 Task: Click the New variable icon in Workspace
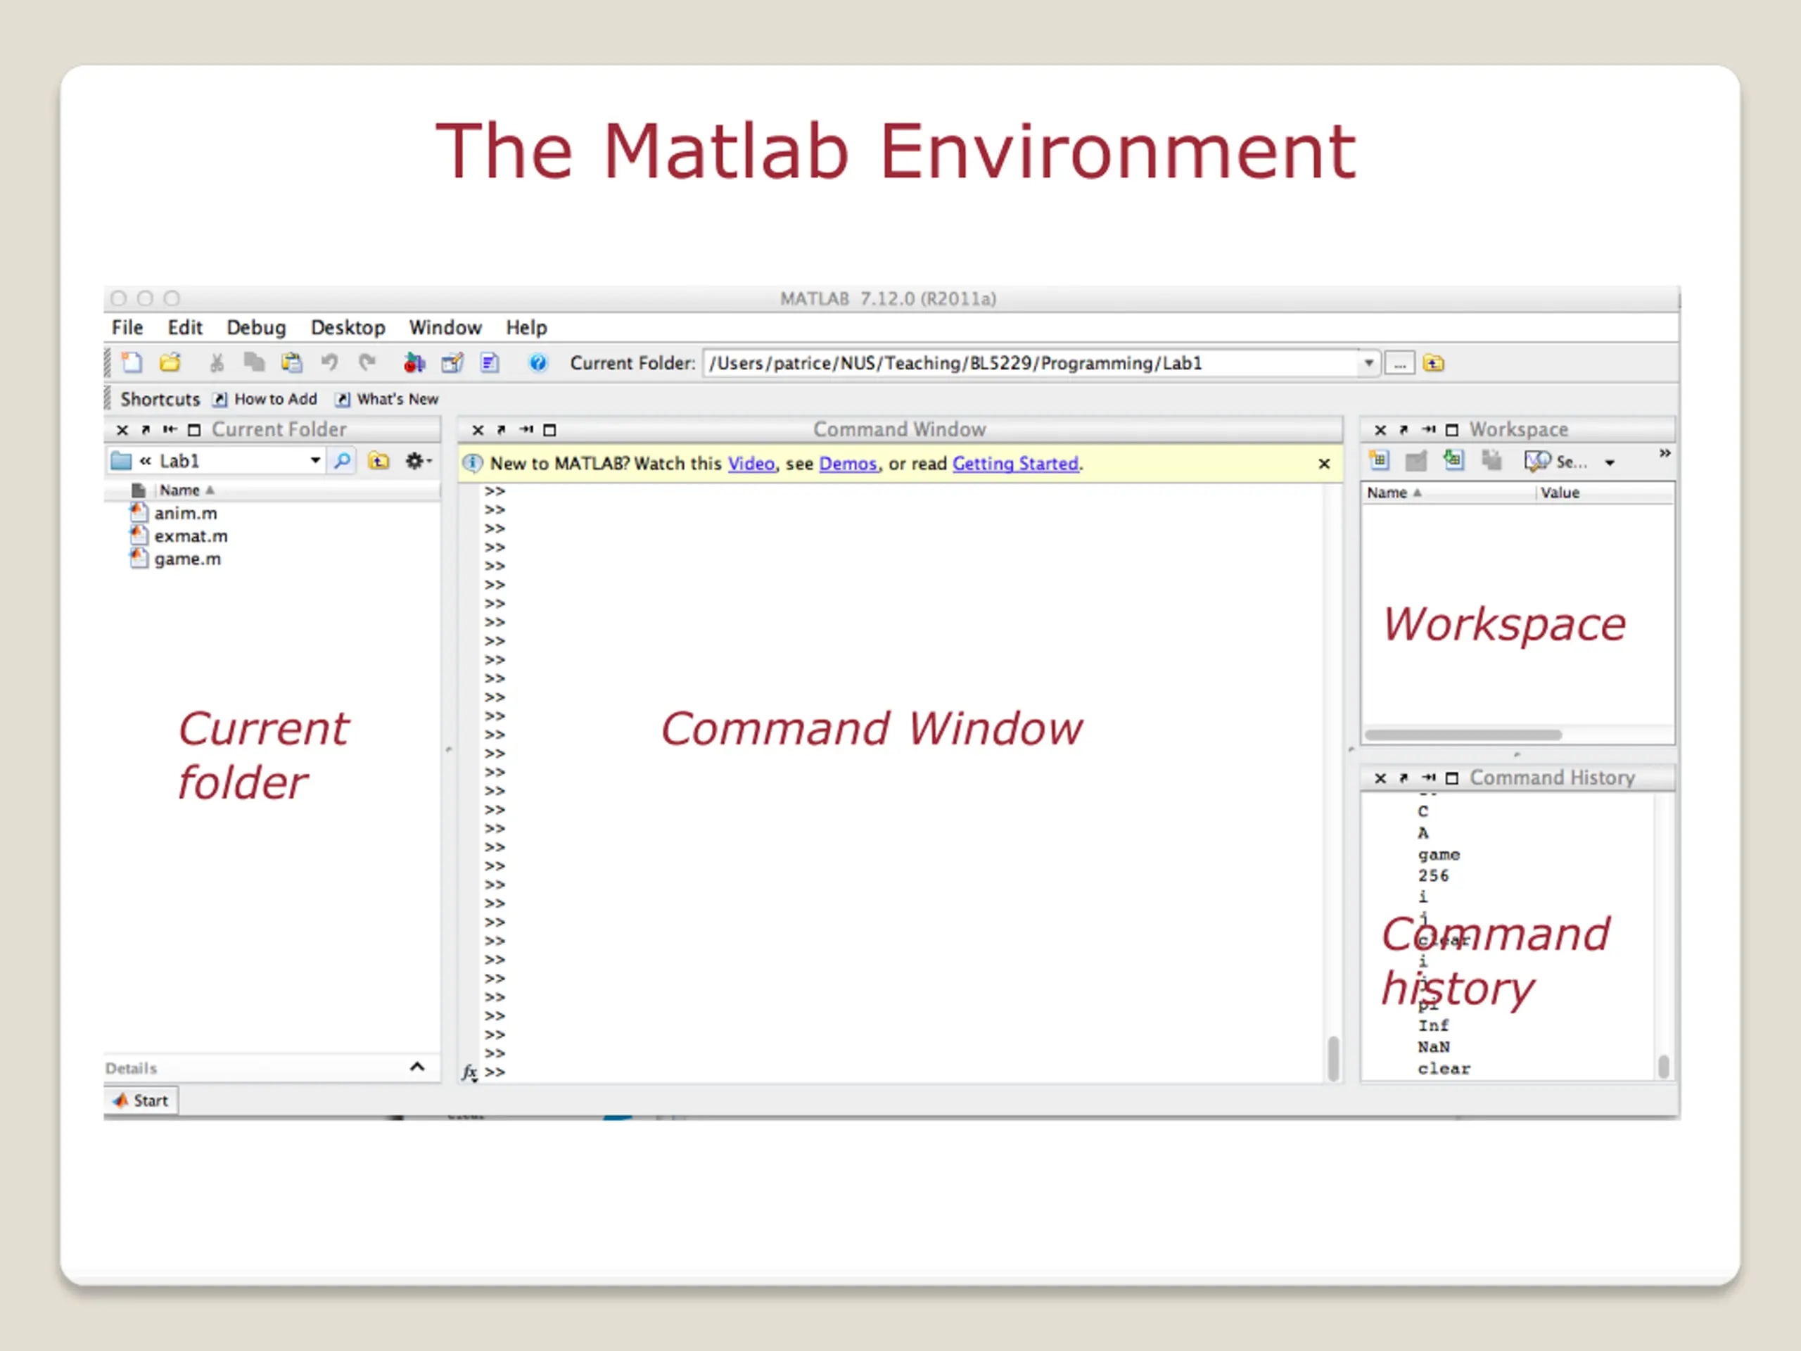tap(1378, 461)
